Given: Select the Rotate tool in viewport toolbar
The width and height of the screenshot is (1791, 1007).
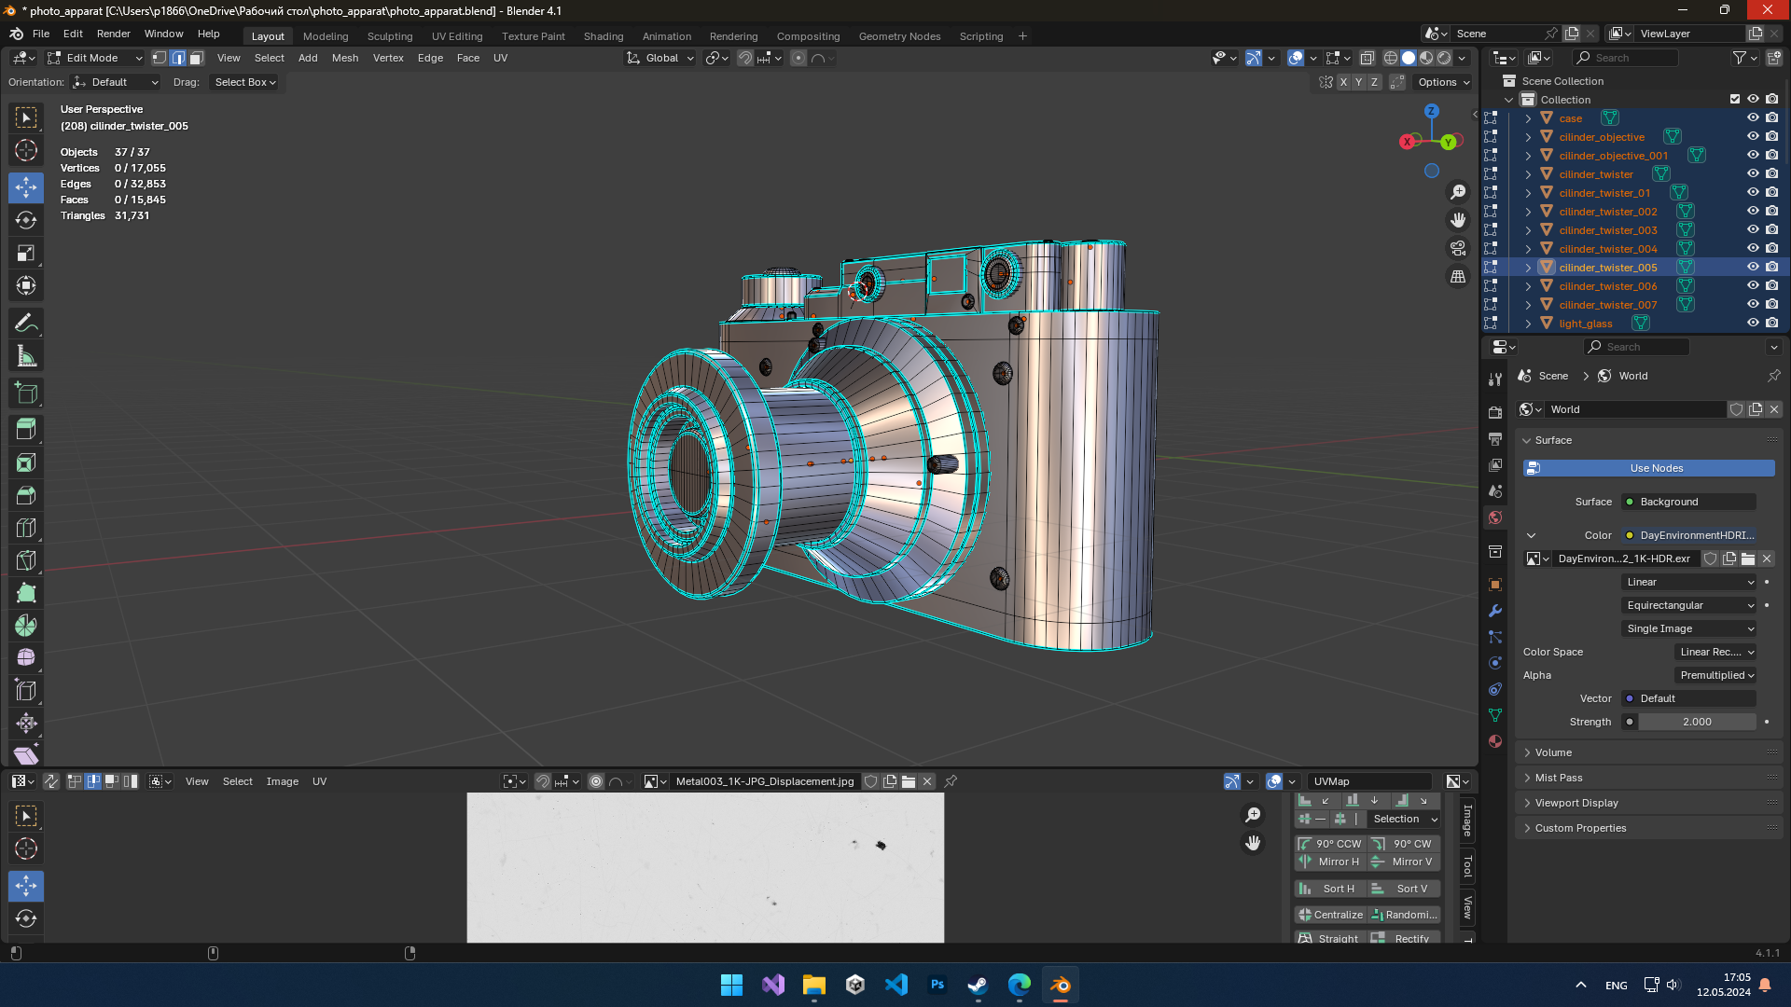Looking at the screenshot, I should (26, 220).
